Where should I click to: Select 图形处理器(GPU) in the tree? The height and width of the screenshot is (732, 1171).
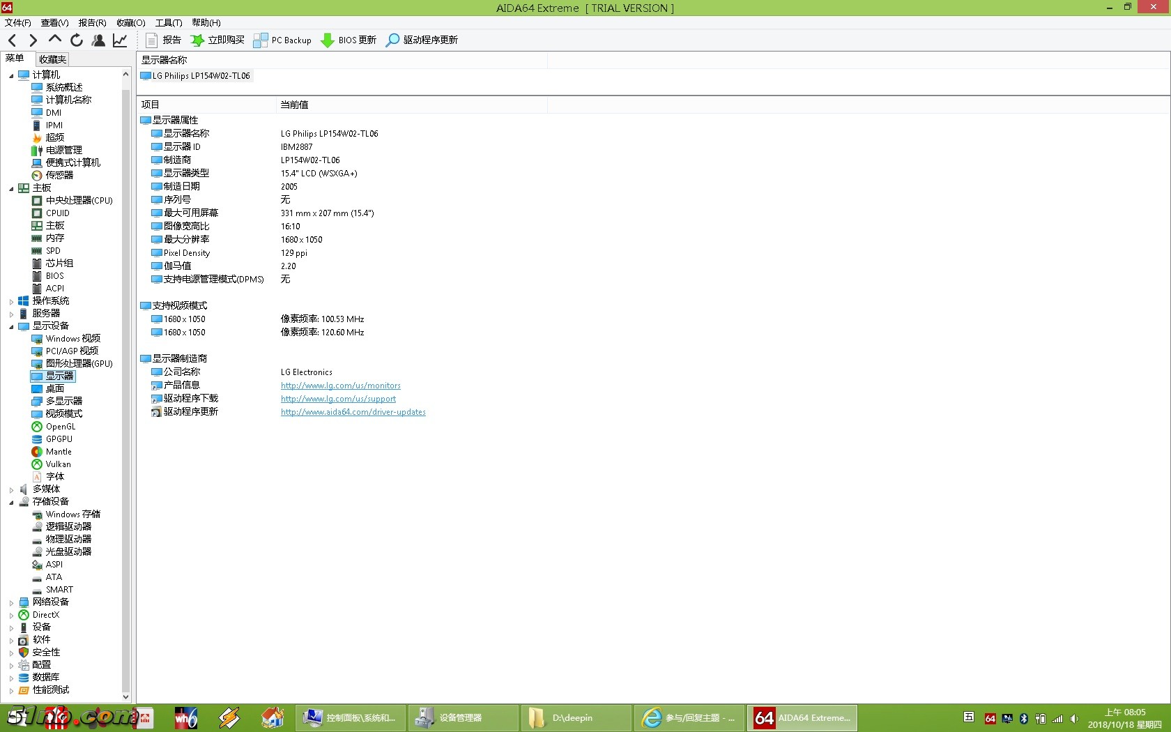click(x=79, y=363)
